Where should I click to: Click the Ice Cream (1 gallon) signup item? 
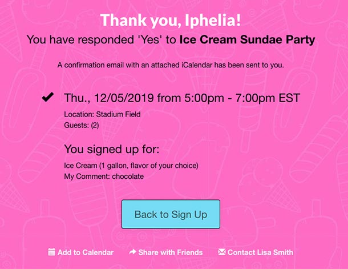tap(131, 166)
